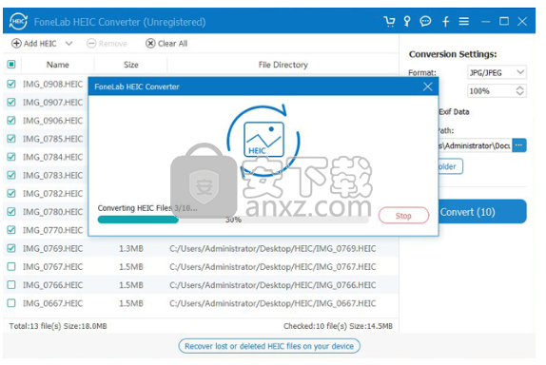This screenshot has width=546, height=365.
Task: Uncheck IMG_0769.HEIC checkbox
Action: (x=11, y=248)
